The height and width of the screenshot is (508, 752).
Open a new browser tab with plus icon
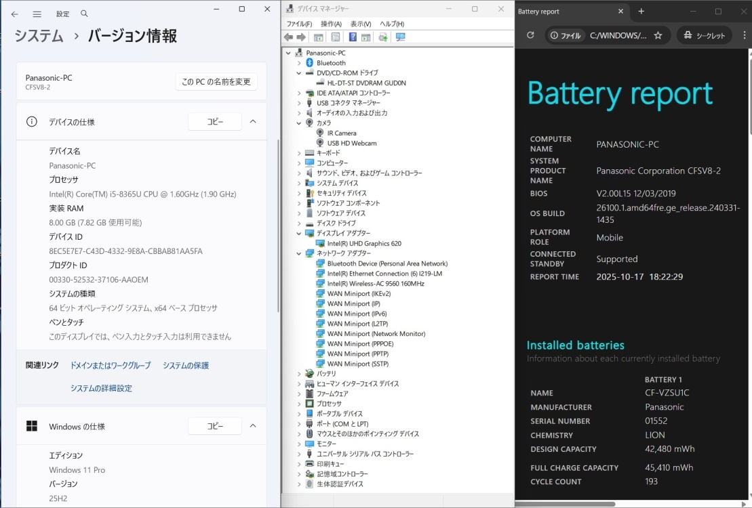[641, 12]
